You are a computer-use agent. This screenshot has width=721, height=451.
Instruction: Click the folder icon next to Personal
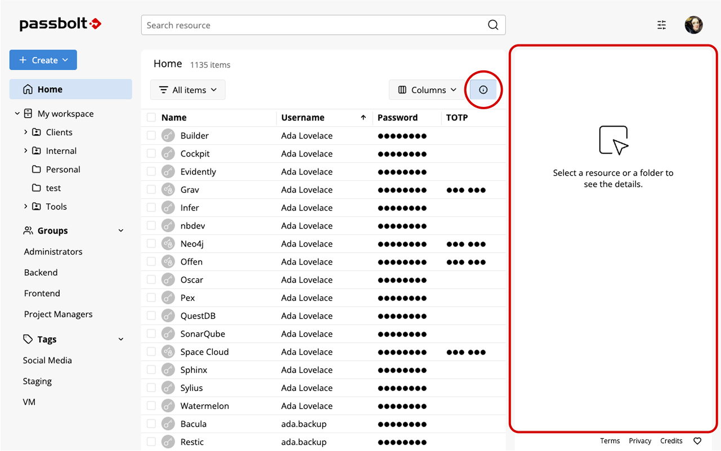point(37,169)
